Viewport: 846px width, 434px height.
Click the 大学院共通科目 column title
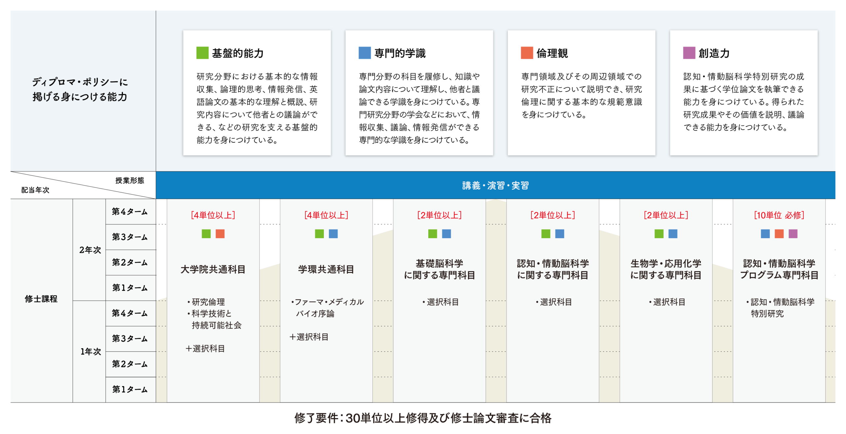[213, 269]
